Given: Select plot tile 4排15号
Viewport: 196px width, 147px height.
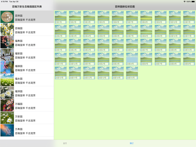Looking at the screenshot, I should [132, 73].
